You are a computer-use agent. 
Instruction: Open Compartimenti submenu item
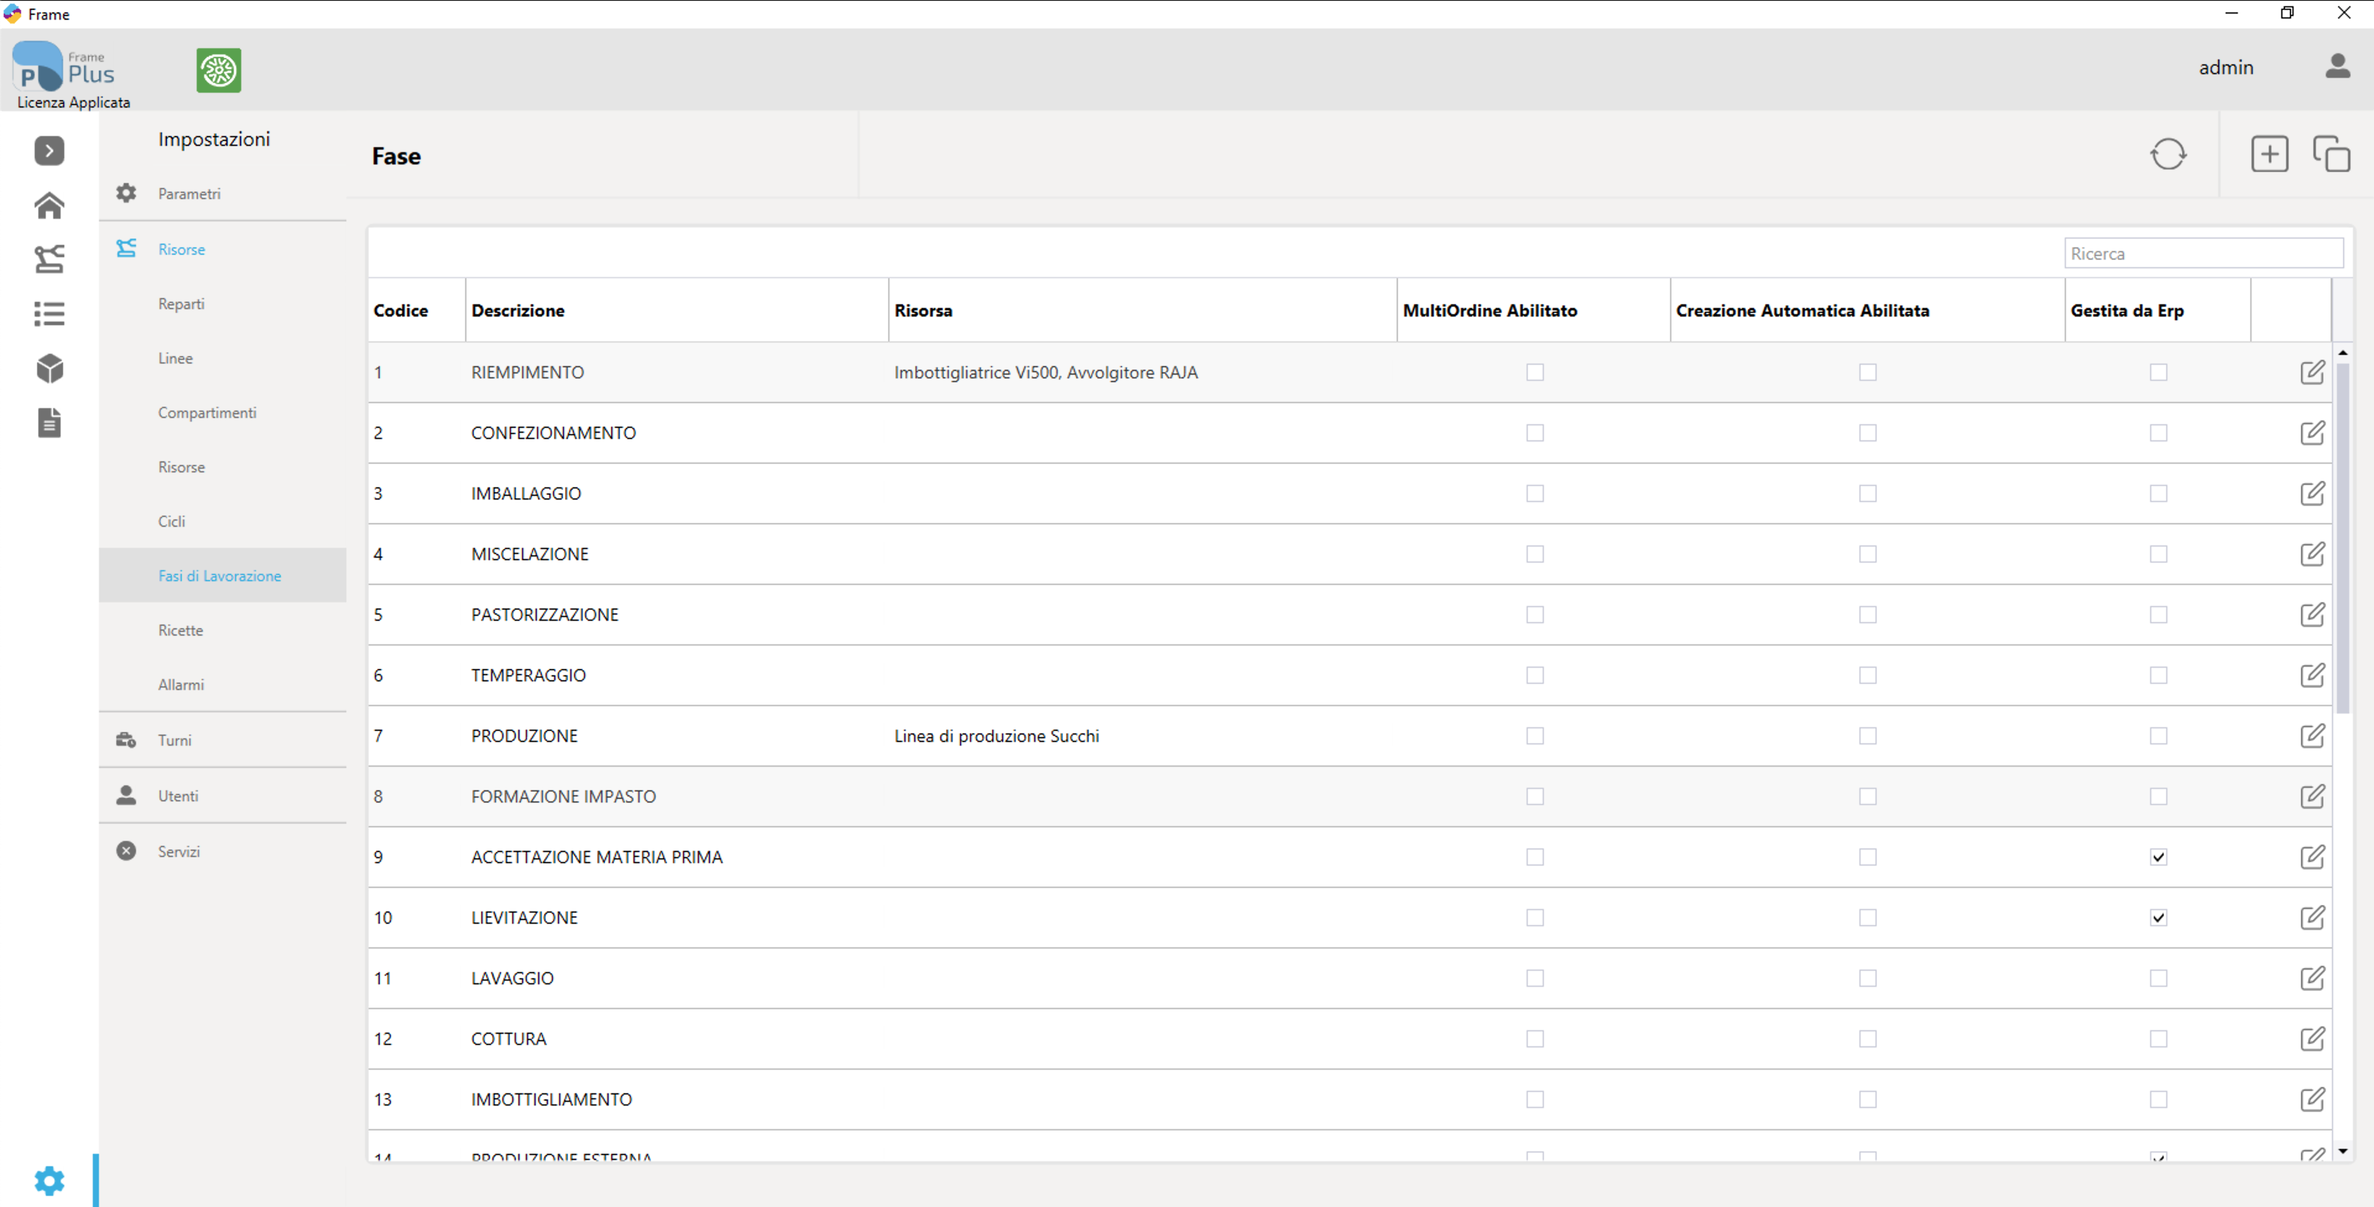tap(223, 413)
